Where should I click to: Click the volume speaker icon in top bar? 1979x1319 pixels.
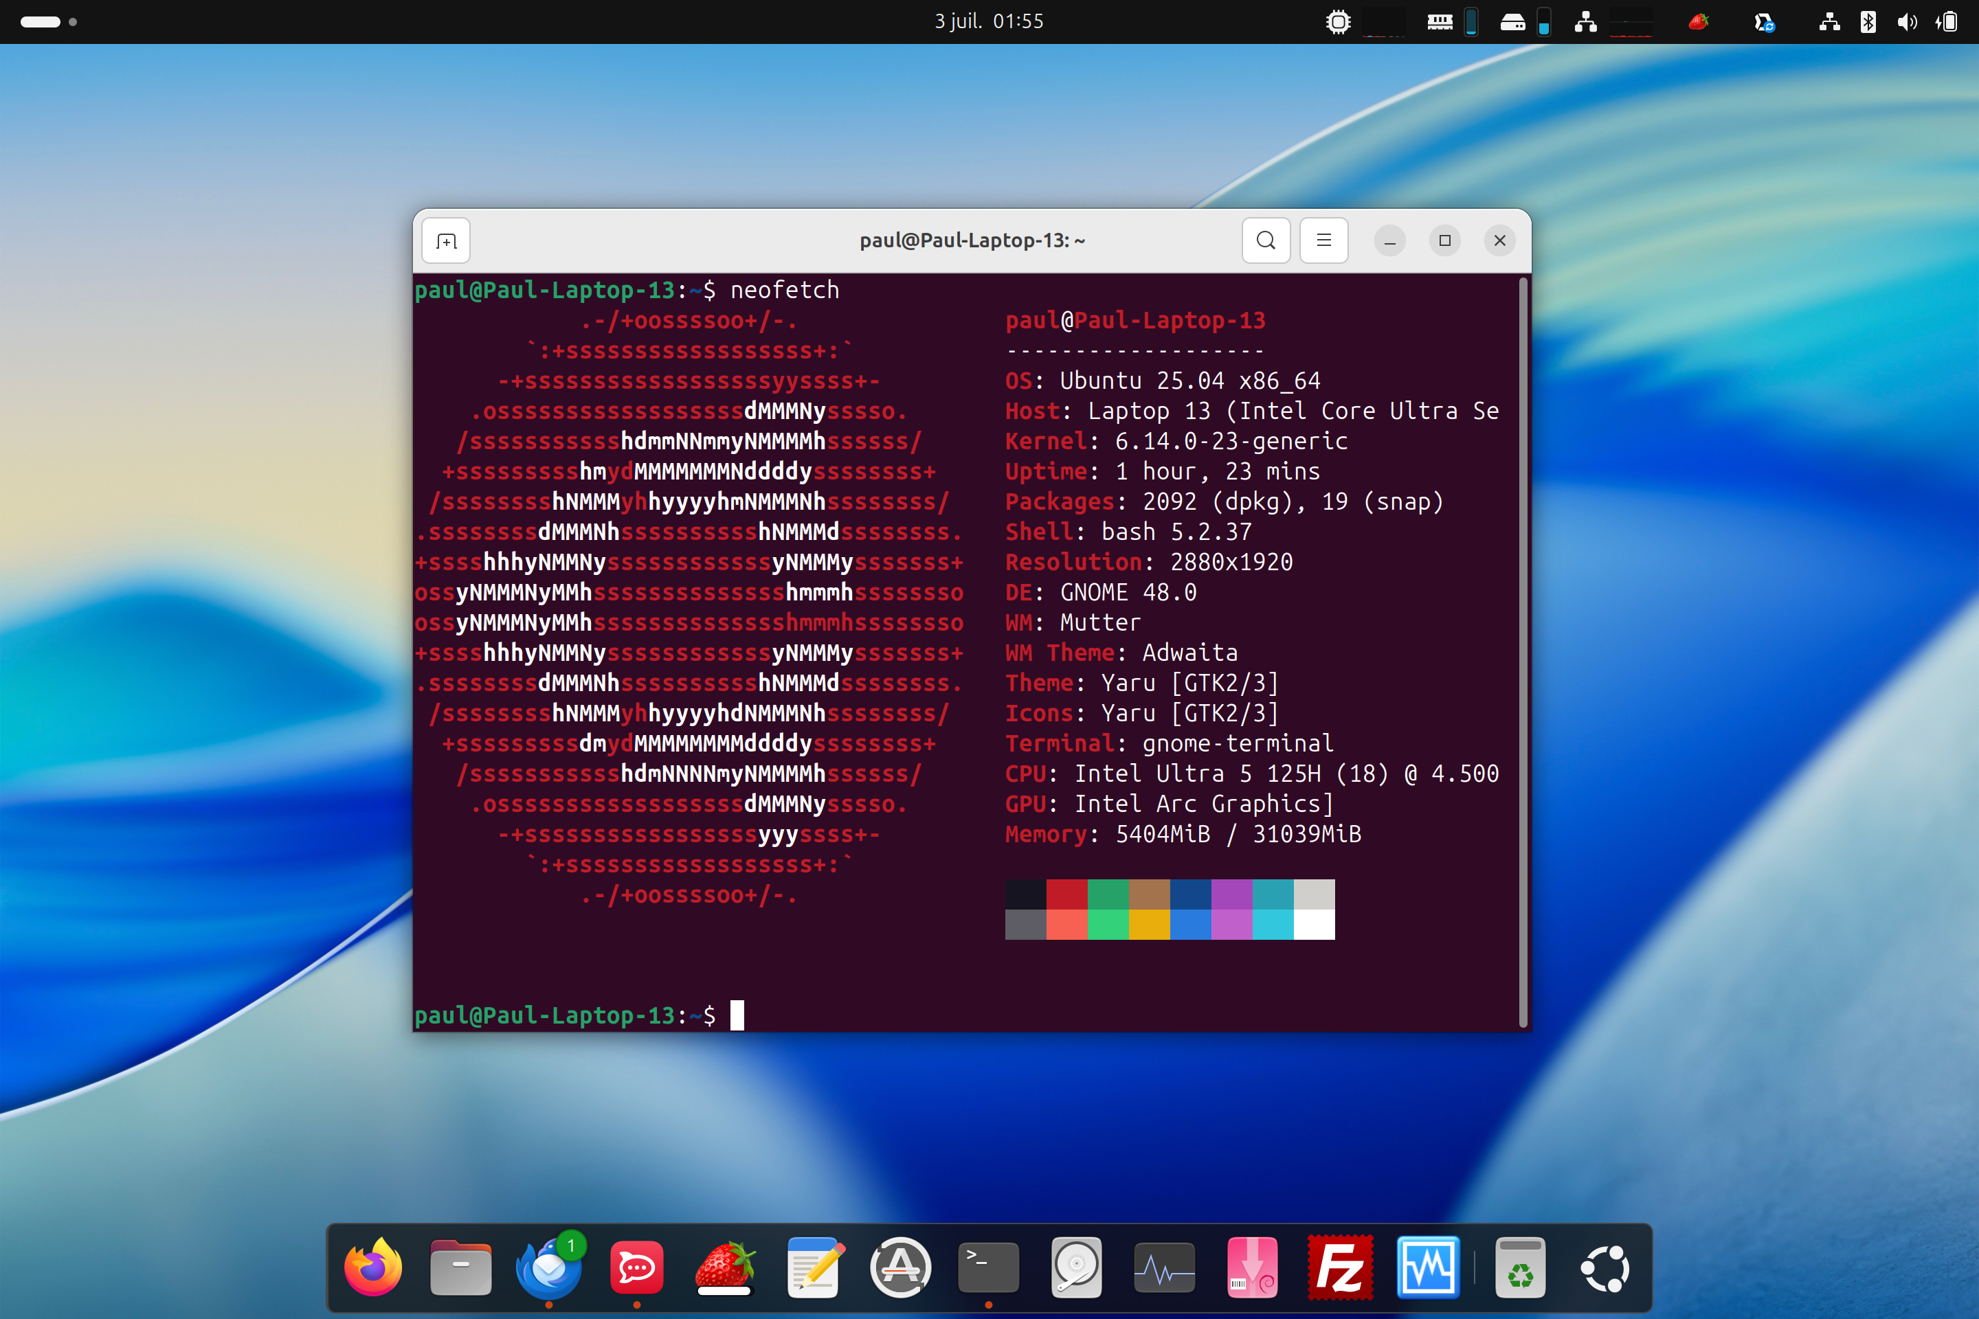click(1907, 22)
